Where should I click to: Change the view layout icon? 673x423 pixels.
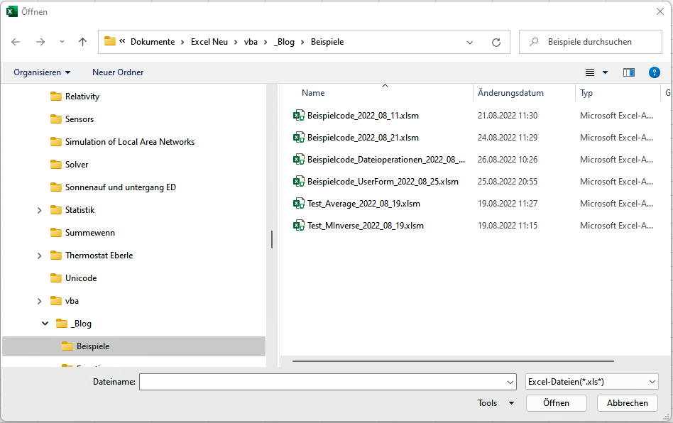[x=590, y=72]
